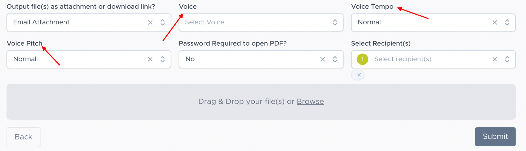Remove the recipient chip below recipients
Image resolution: width=526 pixels, height=151 pixels.
[359, 75]
